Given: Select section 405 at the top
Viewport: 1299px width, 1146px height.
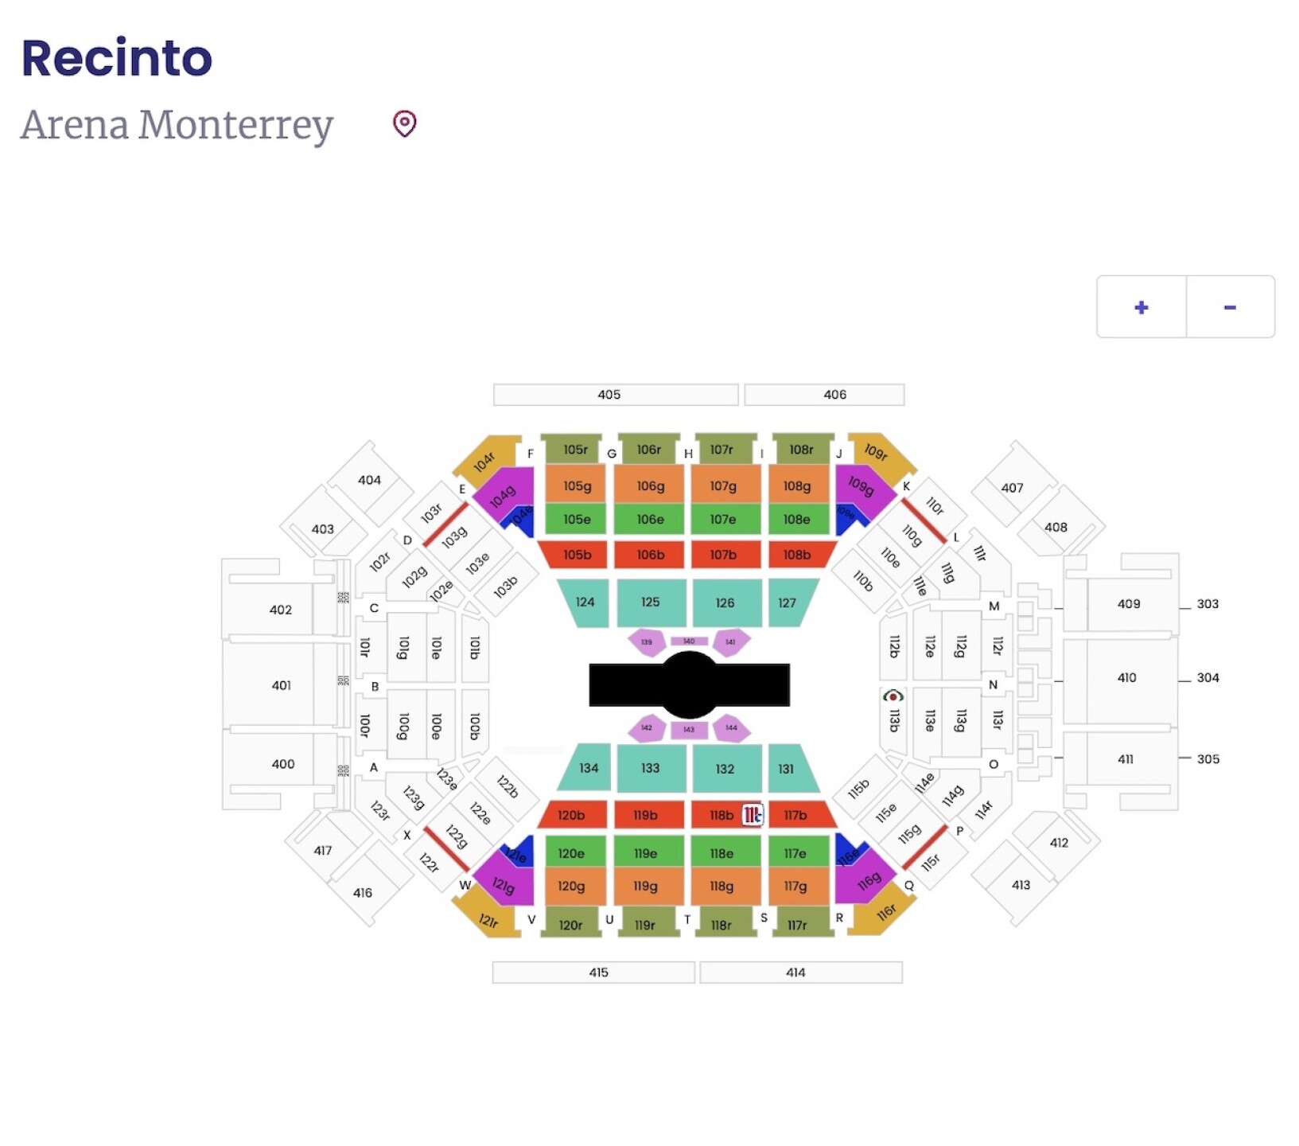Looking at the screenshot, I should point(609,393).
